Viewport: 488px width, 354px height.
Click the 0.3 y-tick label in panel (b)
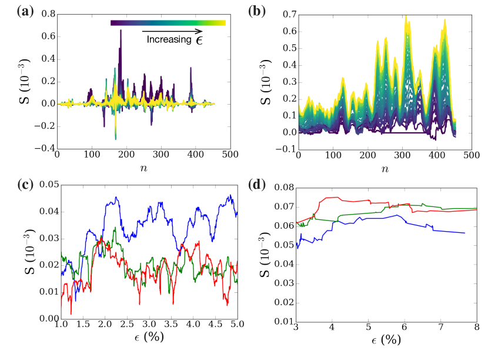(x=290, y=82)
